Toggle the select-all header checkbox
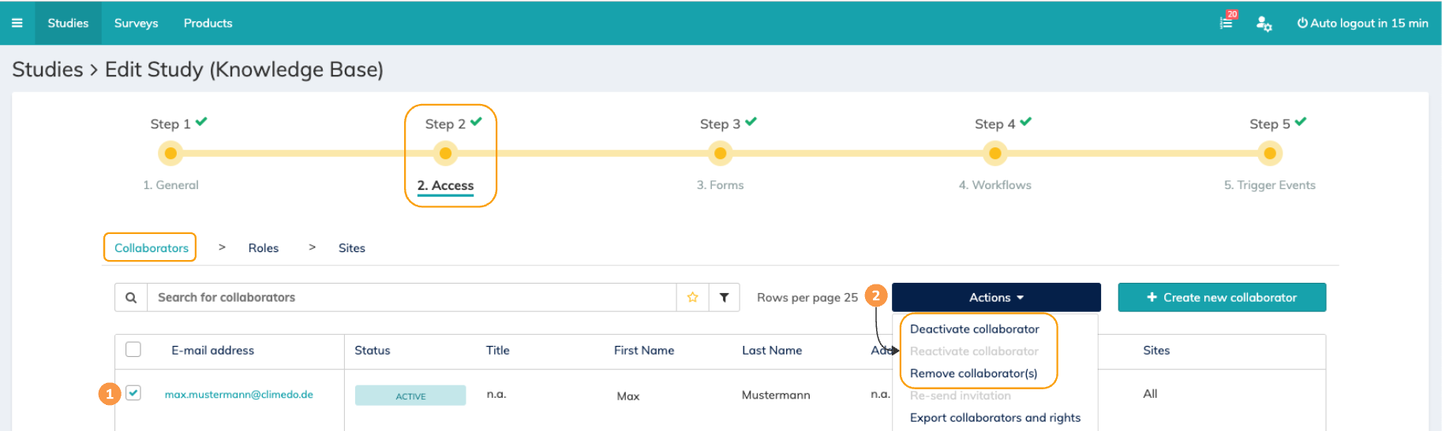1442x431 pixels. point(133,349)
